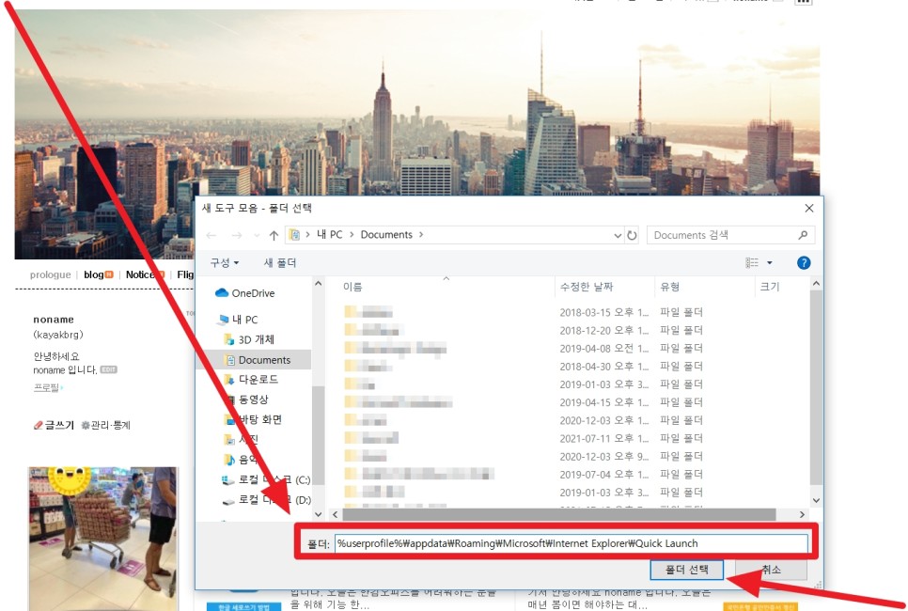Select 로컬 디스크 (D:) drive

(266, 500)
